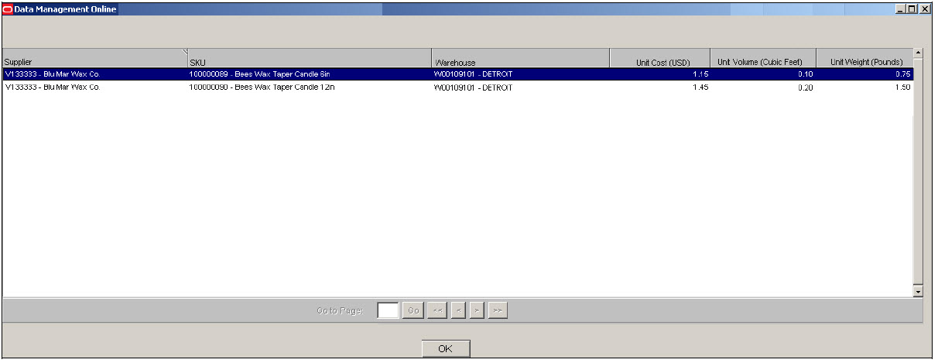Focus the Go to Page input field
This screenshot has width=938, height=363.
388,310
